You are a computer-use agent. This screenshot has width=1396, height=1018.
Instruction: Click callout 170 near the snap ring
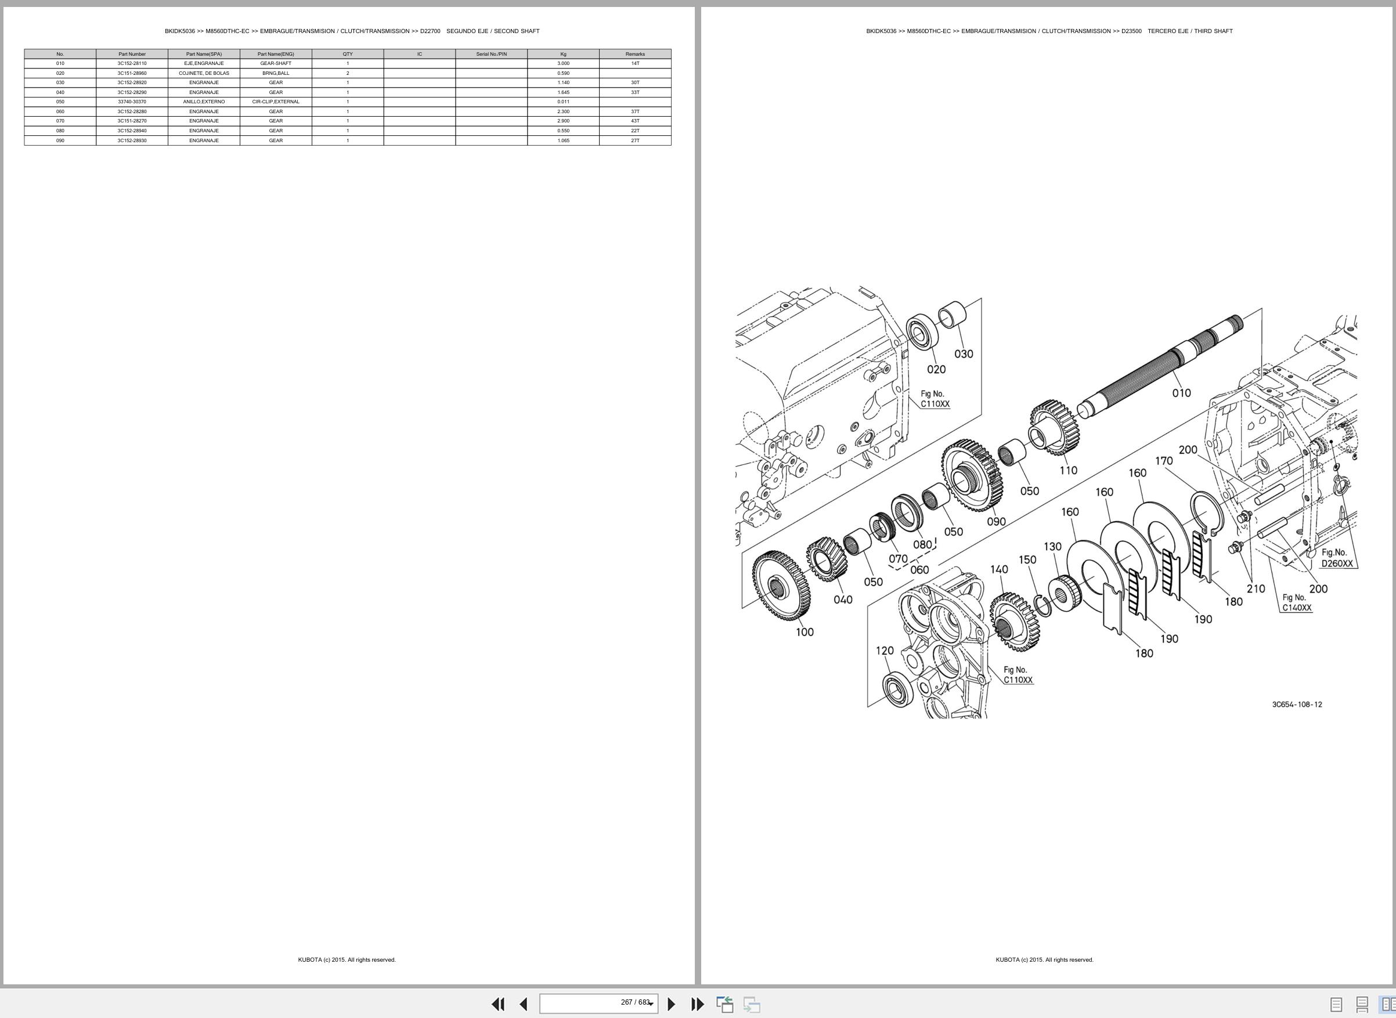pyautogui.click(x=1164, y=461)
